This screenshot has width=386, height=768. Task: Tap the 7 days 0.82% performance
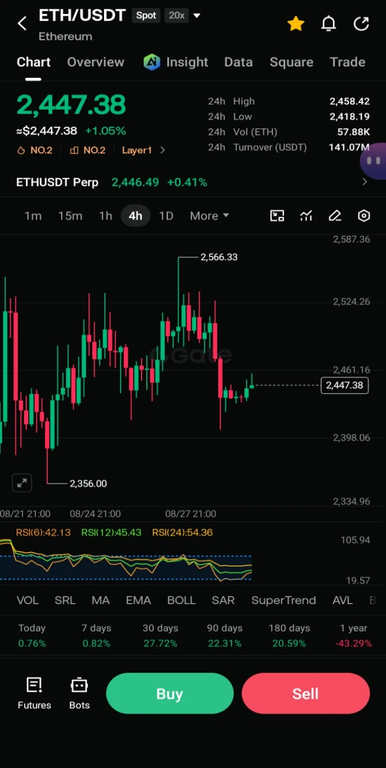coord(96,636)
